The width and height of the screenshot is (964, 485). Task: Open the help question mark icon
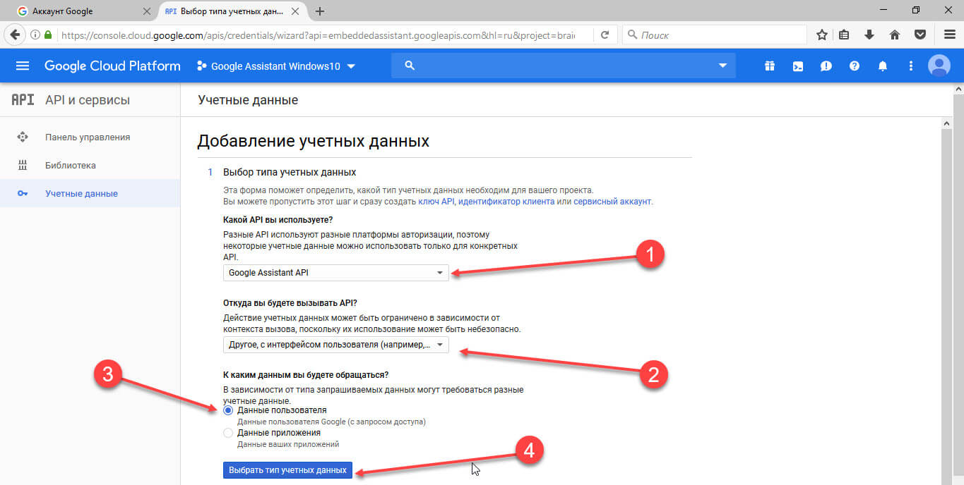(x=855, y=66)
